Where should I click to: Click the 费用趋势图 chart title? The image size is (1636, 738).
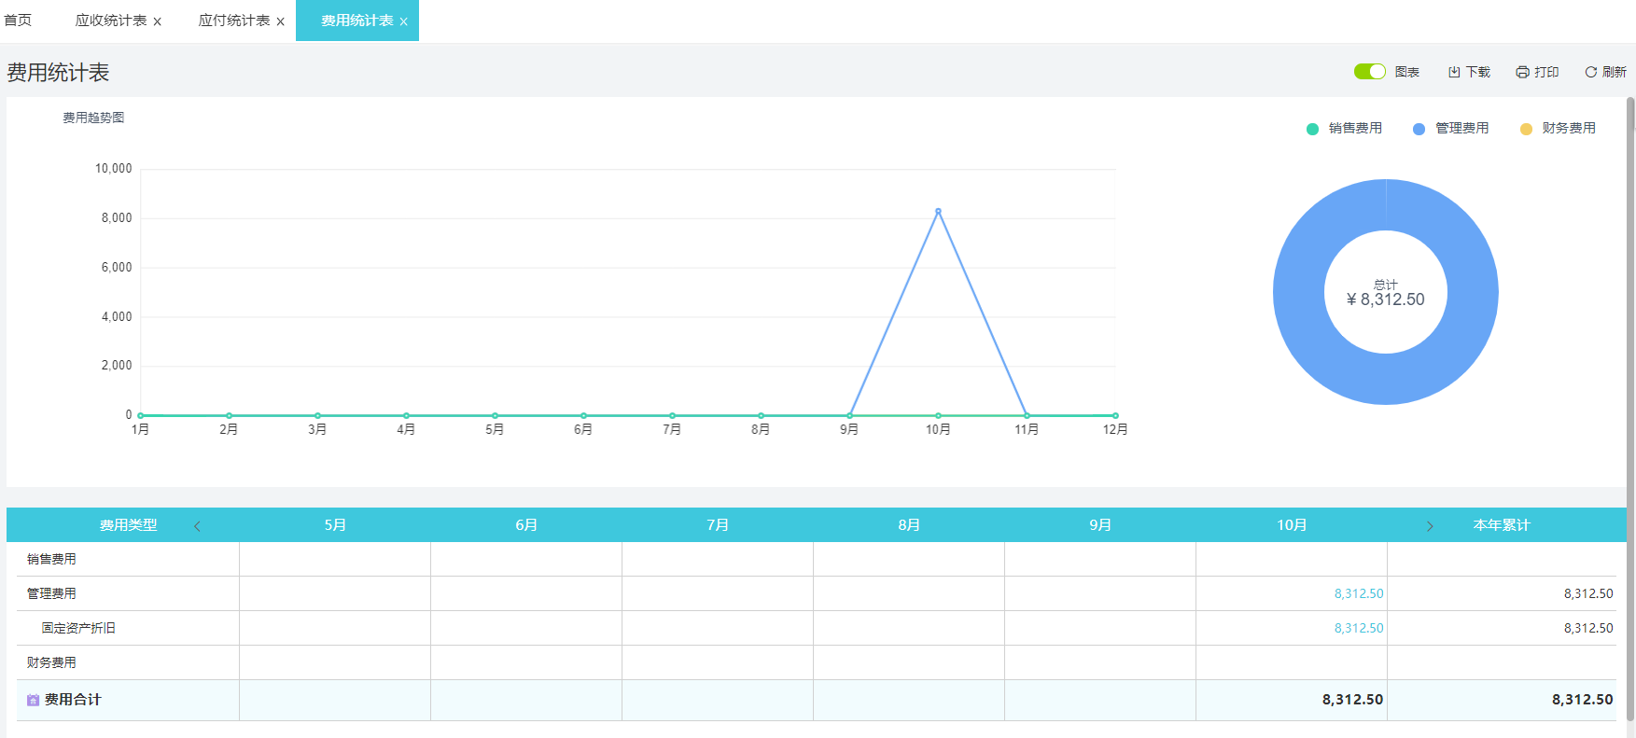tap(93, 118)
